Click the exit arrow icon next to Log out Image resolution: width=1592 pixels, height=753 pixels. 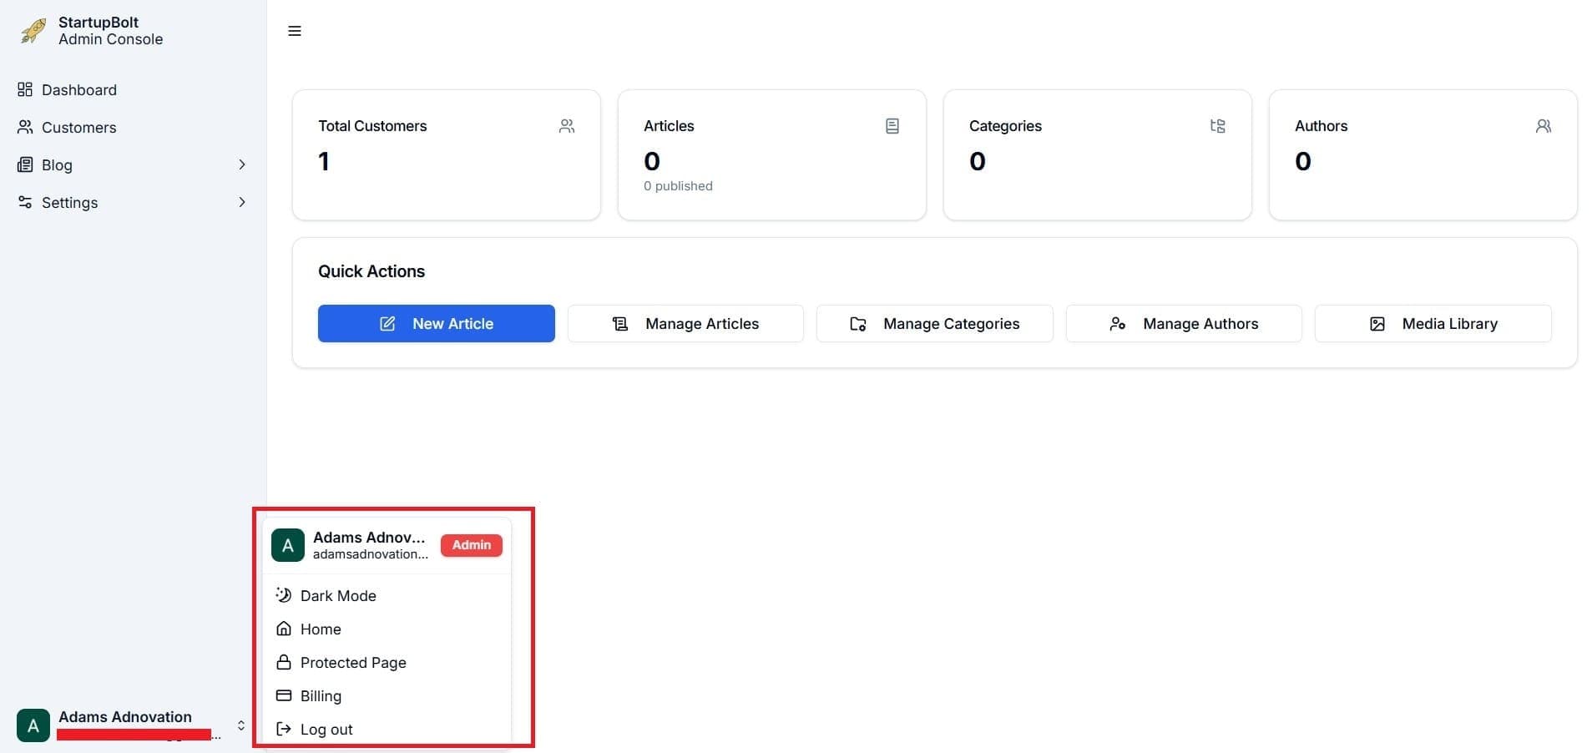click(x=284, y=729)
